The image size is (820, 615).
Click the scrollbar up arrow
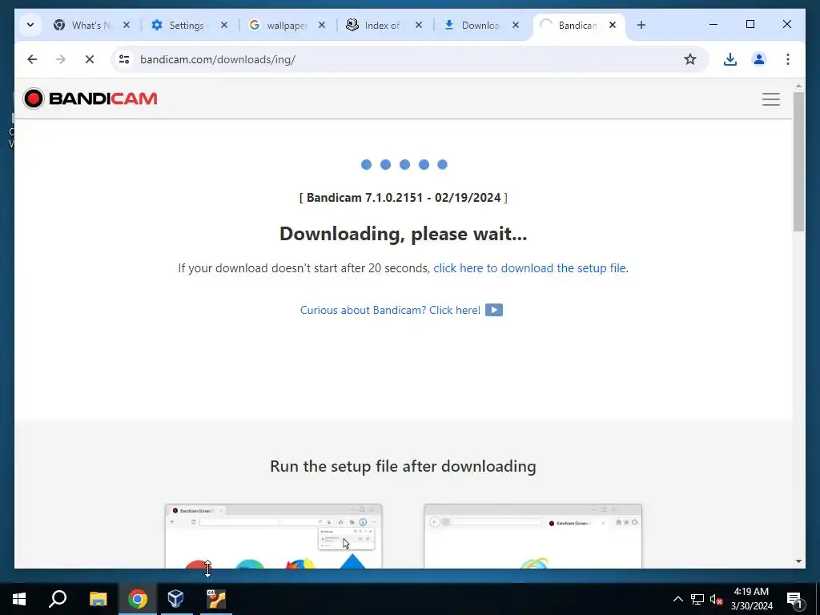(798, 86)
